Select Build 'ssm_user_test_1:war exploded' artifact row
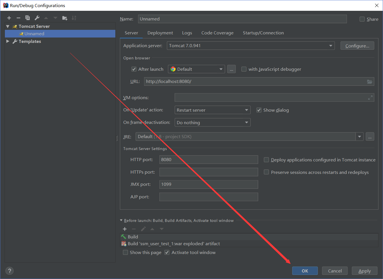383x279 pixels. [x=249, y=243]
